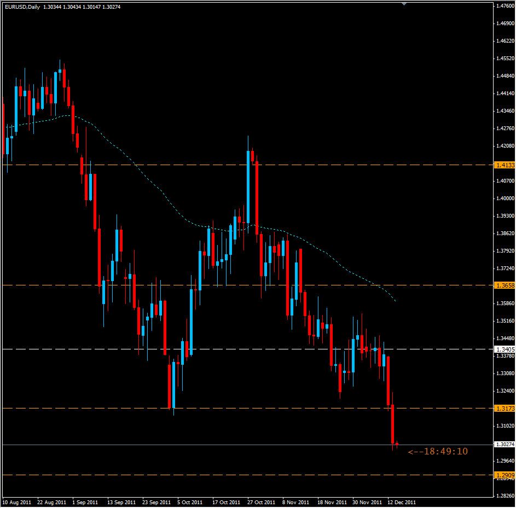Click the 1.3658 price level tag
This screenshot has width=516, height=508.
click(x=502, y=284)
